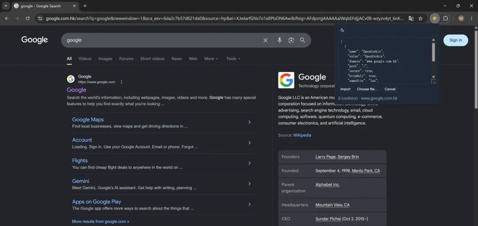Click Sundar Pichai CEO link

[x=328, y=219]
